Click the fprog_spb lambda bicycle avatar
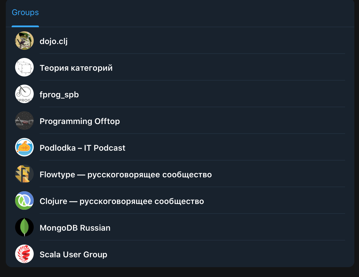This screenshot has width=359, height=277. tap(24, 94)
